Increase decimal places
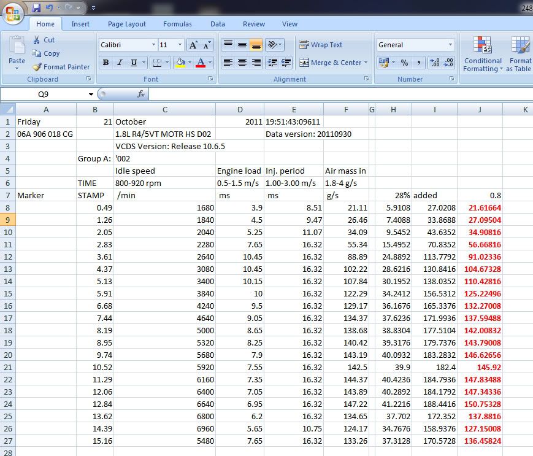 point(435,63)
